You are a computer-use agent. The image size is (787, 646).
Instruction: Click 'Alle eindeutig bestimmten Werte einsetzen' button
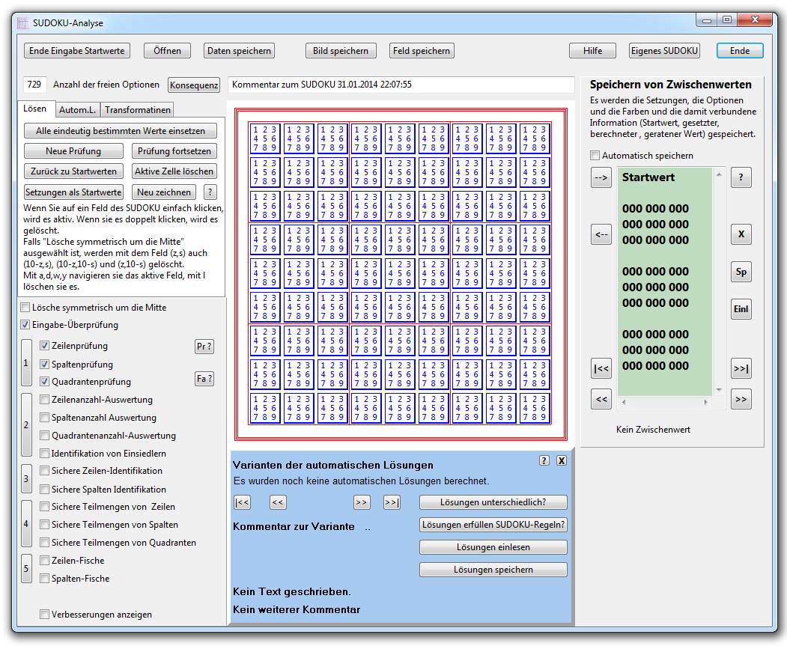[121, 131]
